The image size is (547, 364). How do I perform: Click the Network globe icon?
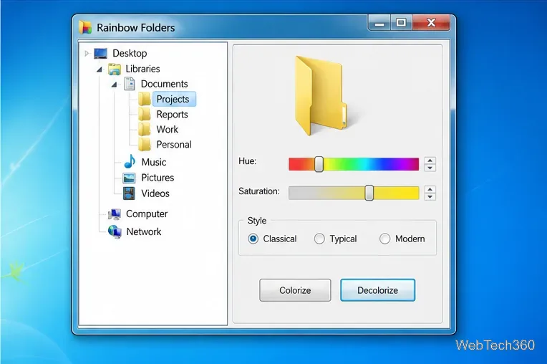coord(115,231)
